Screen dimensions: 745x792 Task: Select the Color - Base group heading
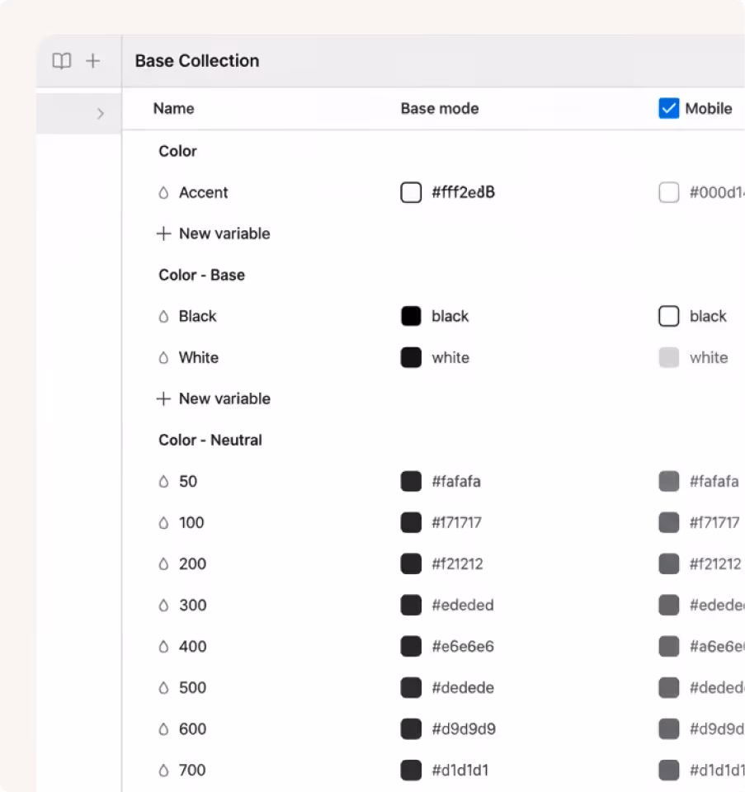tap(201, 275)
